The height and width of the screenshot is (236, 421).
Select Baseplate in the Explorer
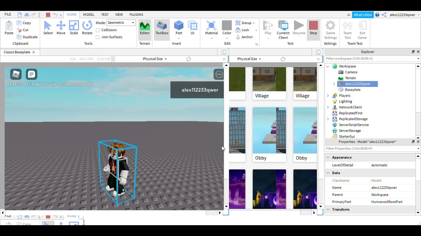353,90
